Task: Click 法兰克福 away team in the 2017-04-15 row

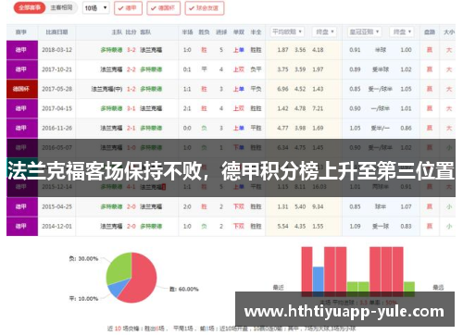Action: [x=151, y=108]
